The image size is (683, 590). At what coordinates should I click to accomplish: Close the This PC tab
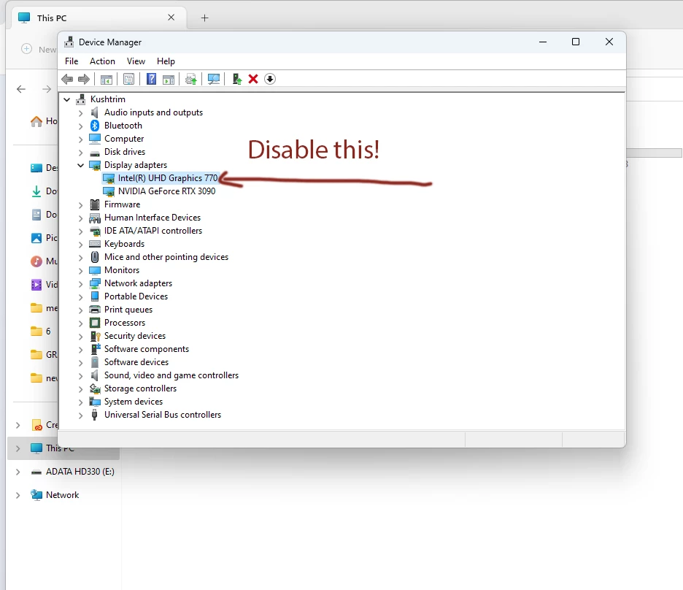171,18
